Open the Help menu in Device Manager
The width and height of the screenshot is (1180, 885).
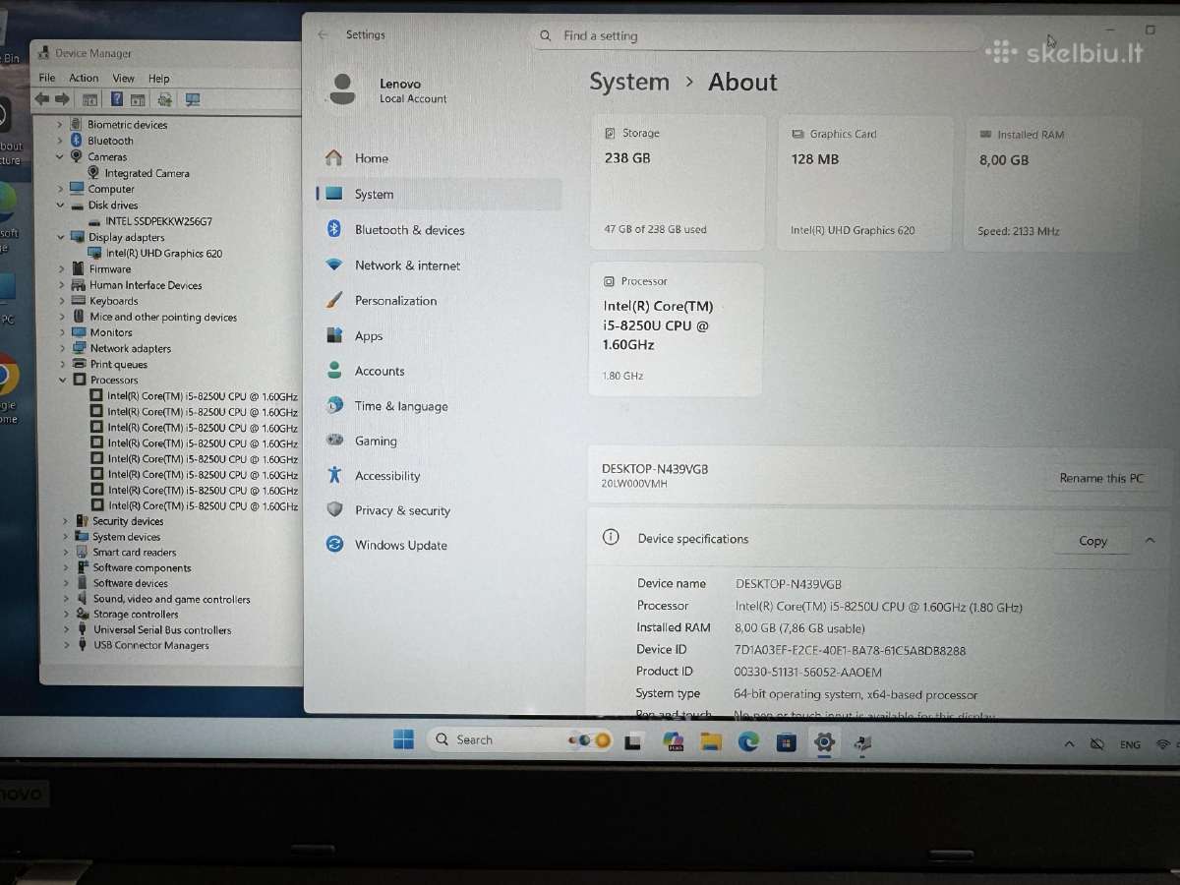[x=159, y=79]
